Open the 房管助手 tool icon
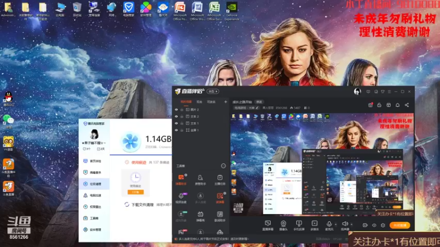The height and width of the screenshot is (247, 440). (x=200, y=179)
